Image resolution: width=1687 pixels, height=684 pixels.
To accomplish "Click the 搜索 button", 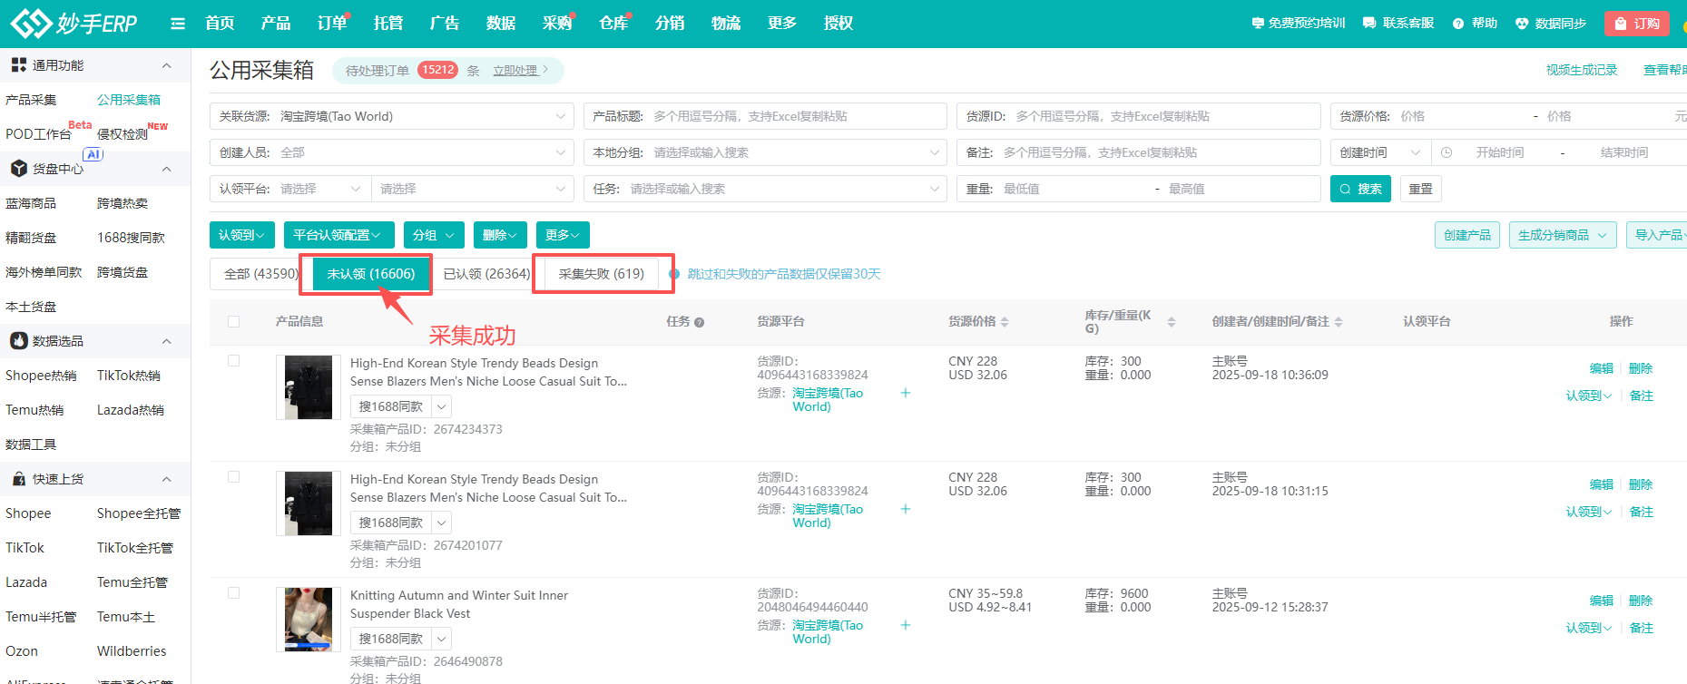I will point(1360,189).
